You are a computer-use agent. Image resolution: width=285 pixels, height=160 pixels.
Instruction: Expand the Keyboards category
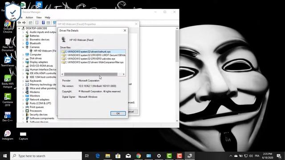point(23,81)
